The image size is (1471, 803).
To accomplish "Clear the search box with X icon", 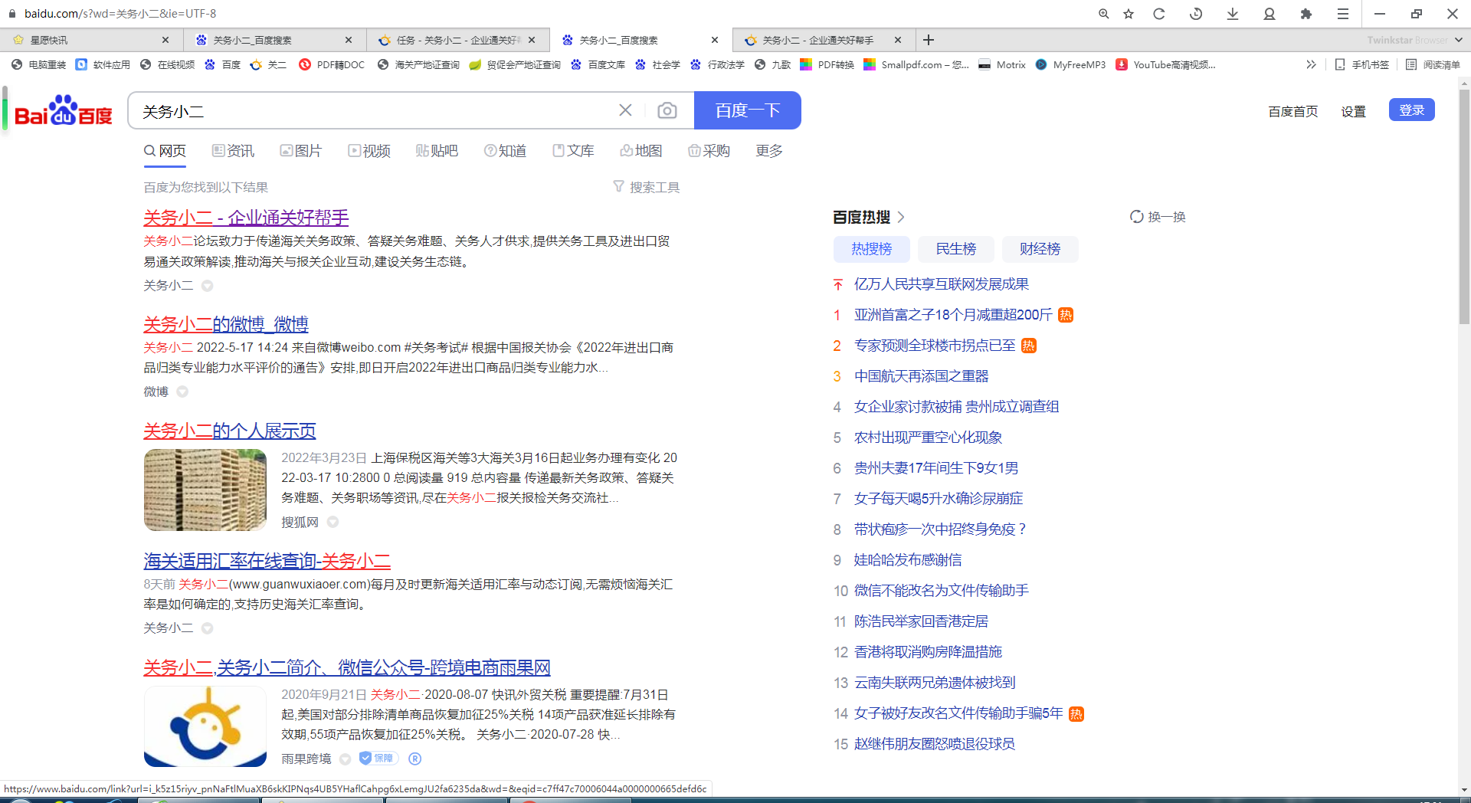I will pyautogui.click(x=625, y=110).
